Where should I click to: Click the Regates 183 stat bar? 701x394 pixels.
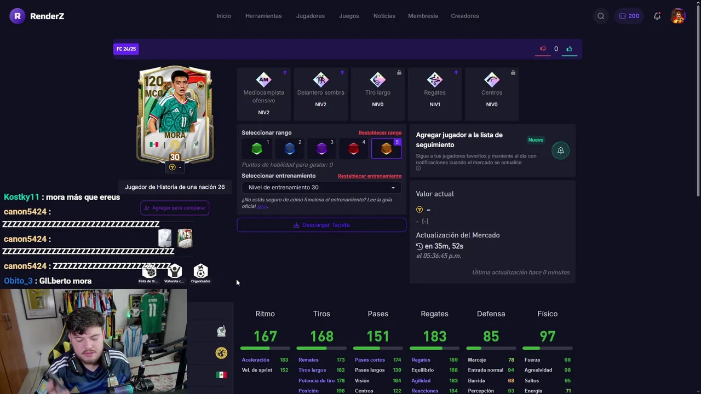coord(434,348)
